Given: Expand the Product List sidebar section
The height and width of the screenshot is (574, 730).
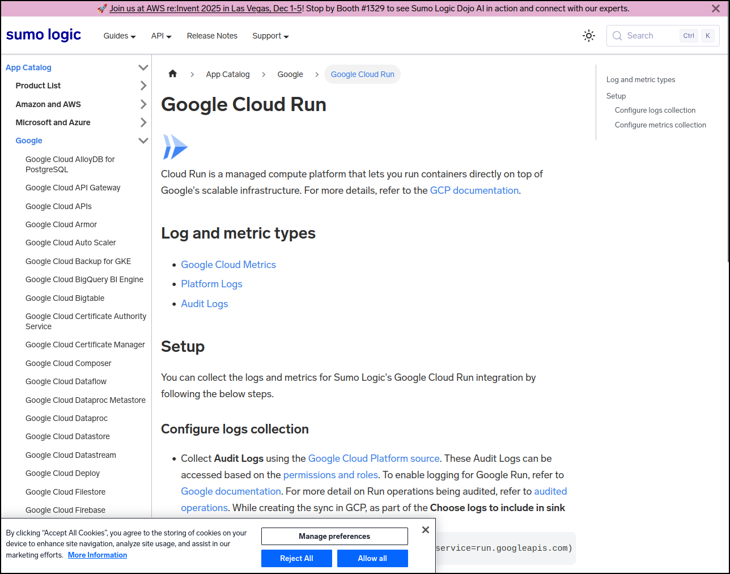Looking at the screenshot, I should point(143,86).
